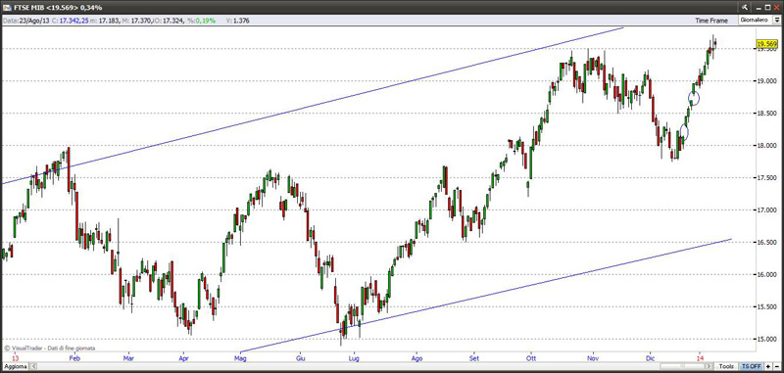This screenshot has height=373, width=784.
Task: Zoom out with the minus button
Action: click(776, 366)
